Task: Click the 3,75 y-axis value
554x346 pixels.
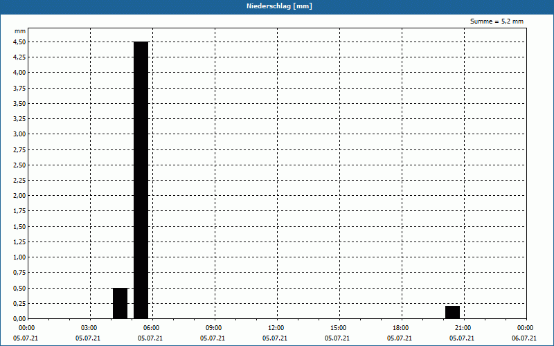Action: click(19, 88)
